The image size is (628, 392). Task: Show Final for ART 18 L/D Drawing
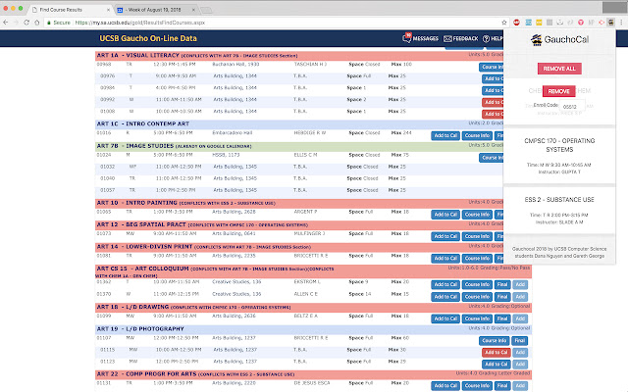(x=502, y=318)
